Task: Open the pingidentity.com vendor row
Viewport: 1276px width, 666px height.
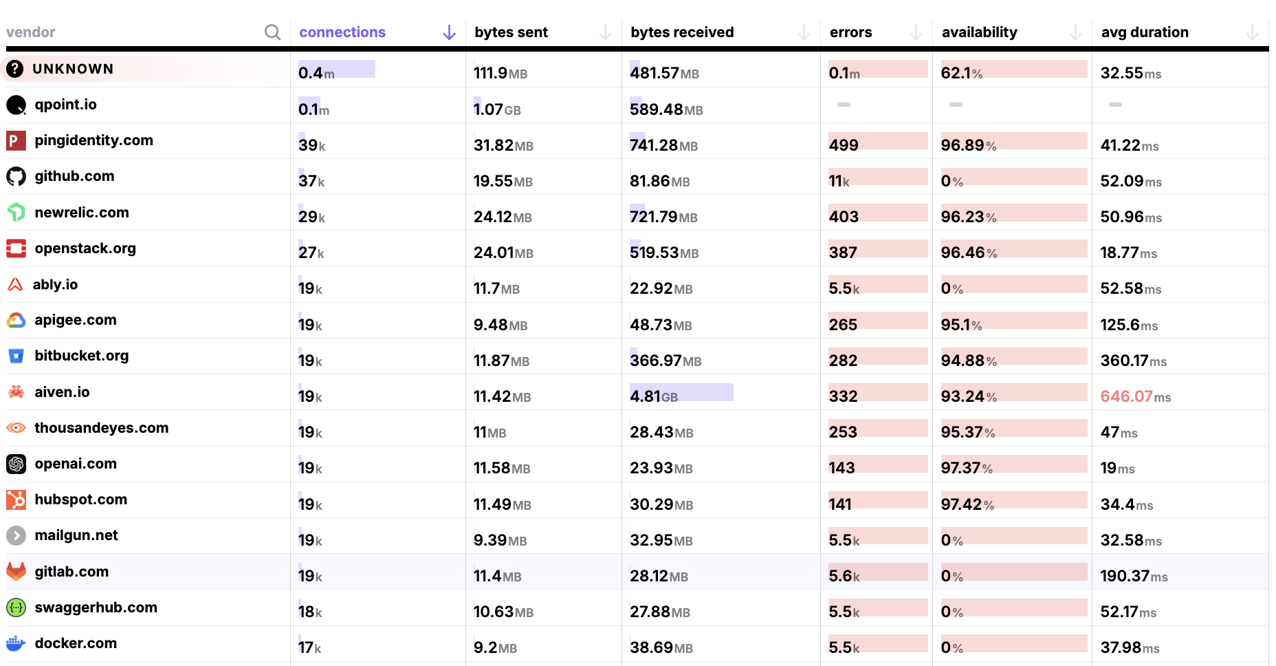Action: point(93,140)
